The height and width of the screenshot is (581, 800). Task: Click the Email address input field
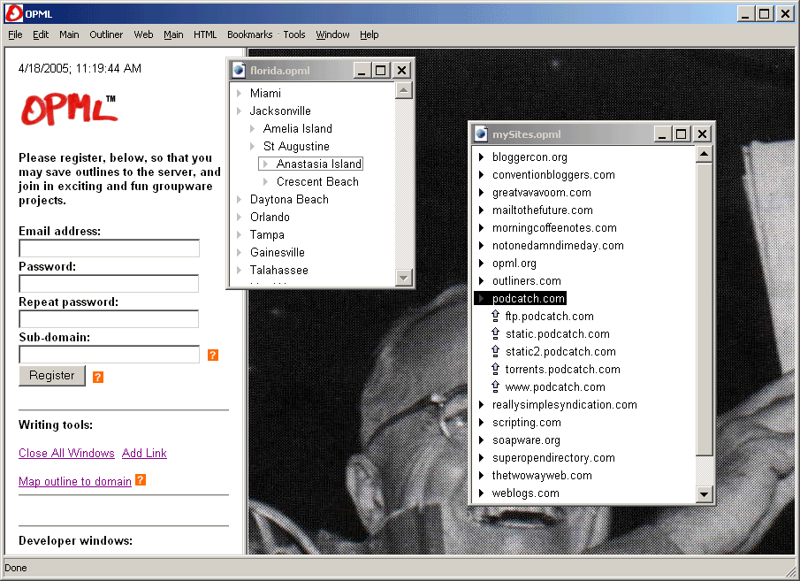point(109,248)
